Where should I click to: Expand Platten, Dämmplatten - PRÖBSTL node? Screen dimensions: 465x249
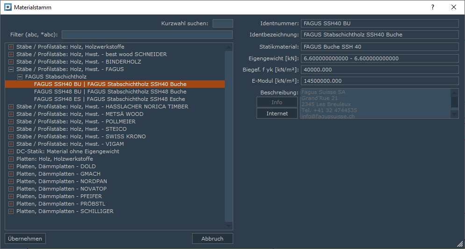pos(11,204)
